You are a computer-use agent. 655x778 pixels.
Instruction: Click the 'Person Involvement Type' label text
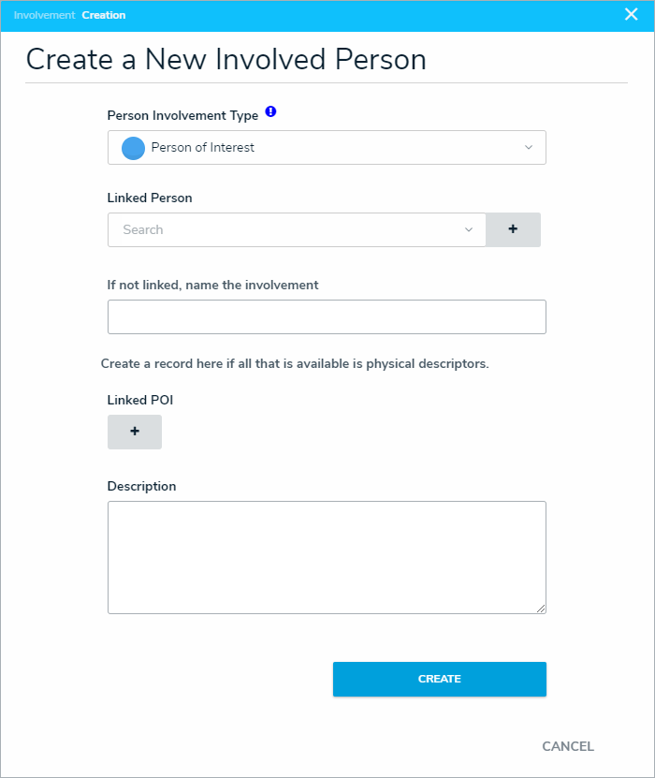pyautogui.click(x=182, y=116)
